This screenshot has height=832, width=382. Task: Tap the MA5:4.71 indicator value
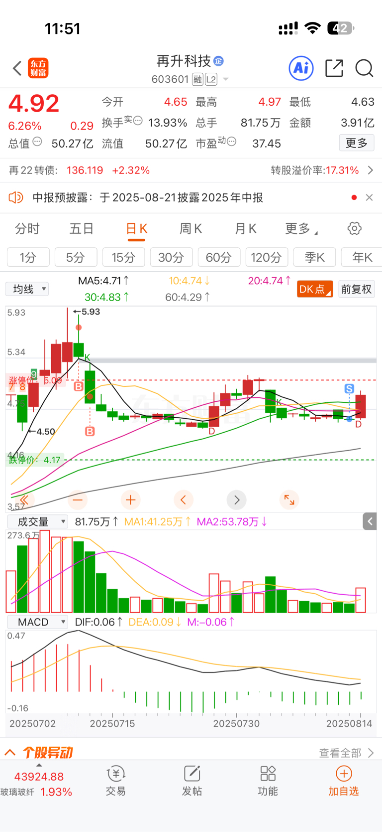pos(103,281)
